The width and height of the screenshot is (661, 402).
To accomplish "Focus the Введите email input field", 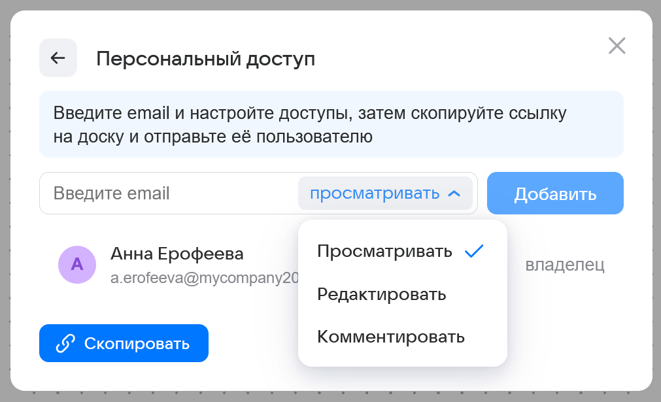I will pyautogui.click(x=163, y=193).
